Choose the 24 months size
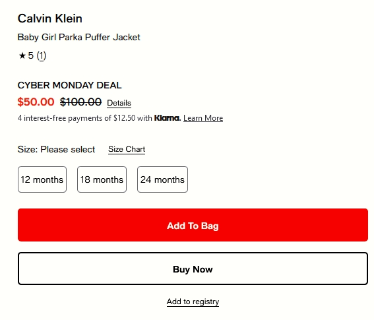Screen dimensions: 374x320 tap(162, 179)
